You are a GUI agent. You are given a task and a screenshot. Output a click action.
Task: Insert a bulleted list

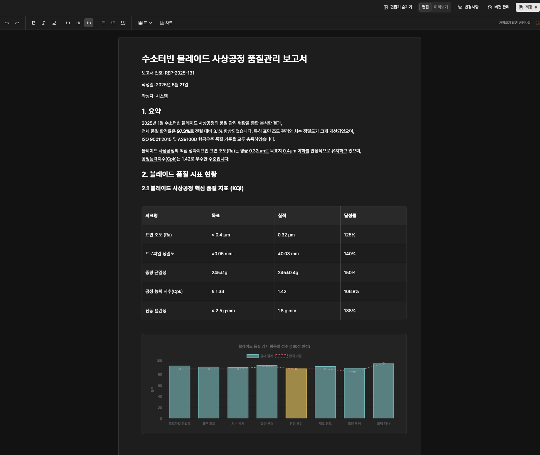coord(103,23)
